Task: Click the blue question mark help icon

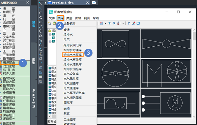Action: 129,23
